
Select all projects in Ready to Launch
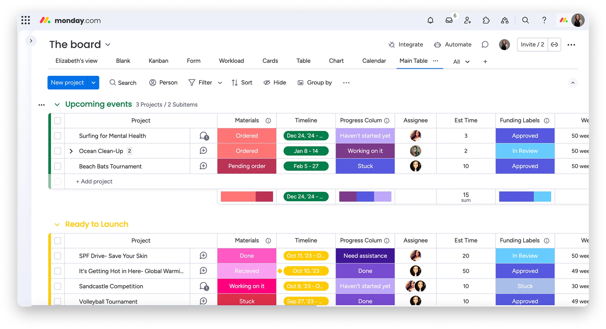[57, 241]
